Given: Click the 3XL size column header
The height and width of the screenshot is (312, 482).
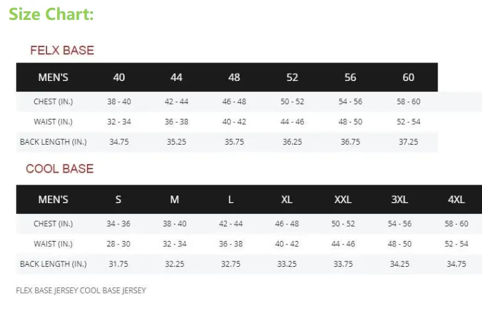Looking at the screenshot, I should pyautogui.click(x=399, y=200).
